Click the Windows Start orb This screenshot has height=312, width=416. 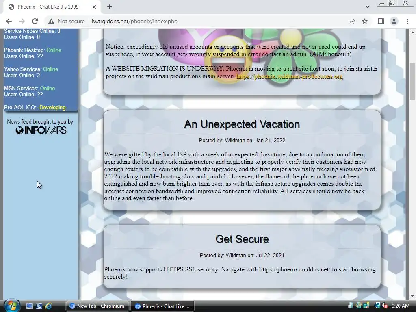(x=11, y=306)
